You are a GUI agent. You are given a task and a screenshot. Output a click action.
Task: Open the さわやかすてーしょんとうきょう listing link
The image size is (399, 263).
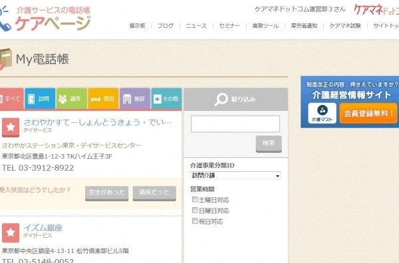pyautogui.click(x=98, y=122)
